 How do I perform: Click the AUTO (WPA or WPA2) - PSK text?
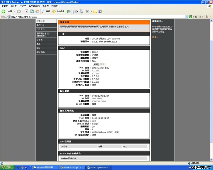coord(105,132)
